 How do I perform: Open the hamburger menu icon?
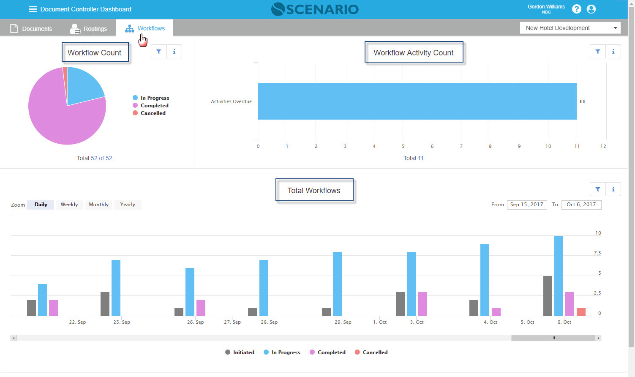(x=33, y=9)
